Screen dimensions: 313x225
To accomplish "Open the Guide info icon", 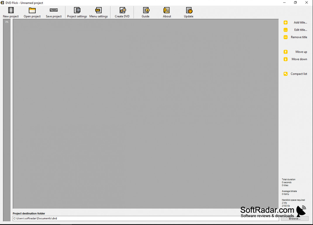I will point(146,10).
